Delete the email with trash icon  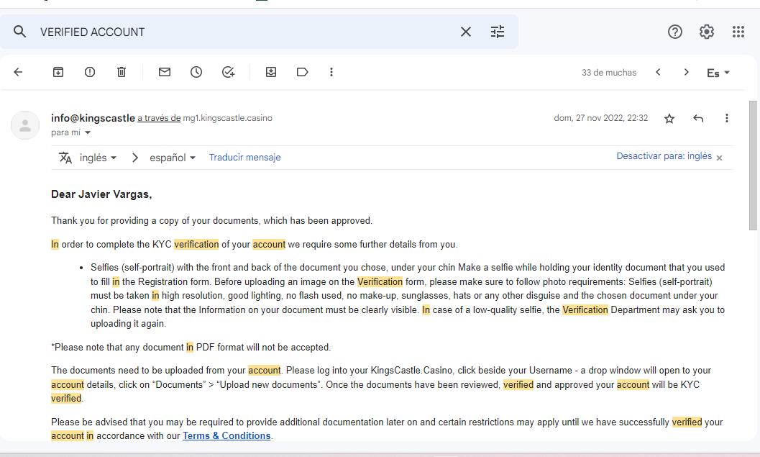pyautogui.click(x=122, y=72)
